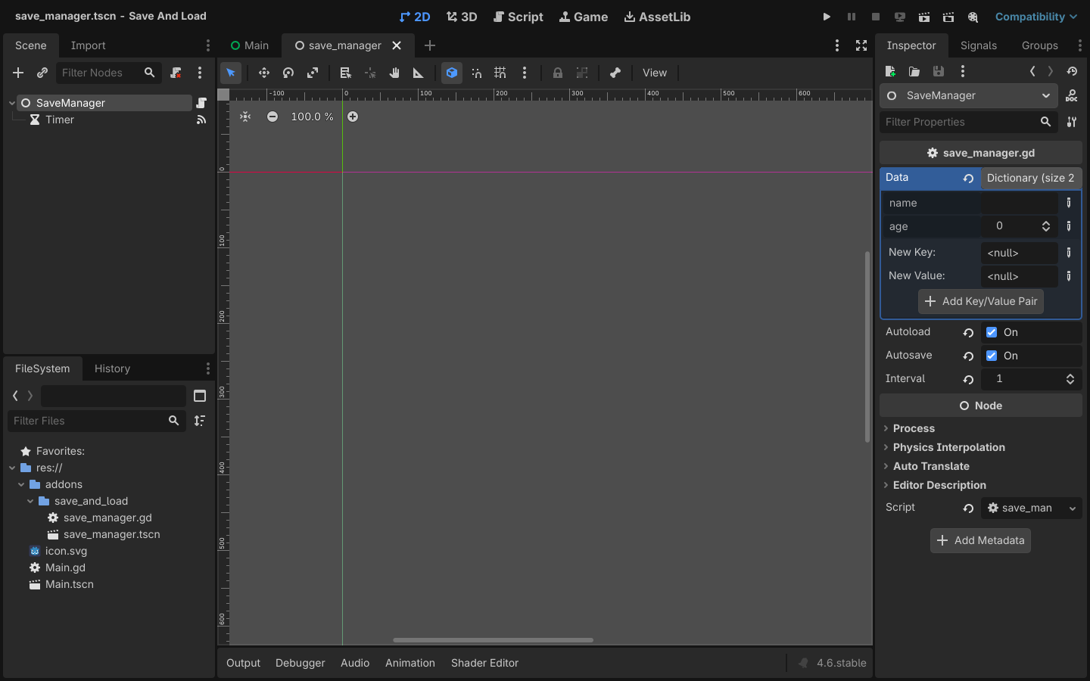The width and height of the screenshot is (1090, 681).
Task: Click Add Key/Value Pair button
Action: 981,301
